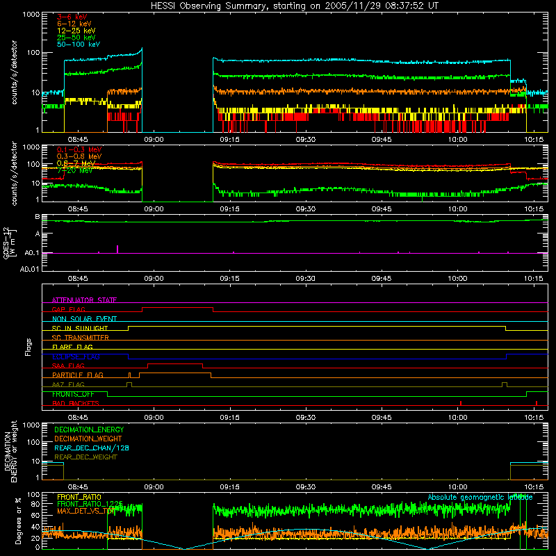Click the yellow FRONT_RATIO legend label

tap(79, 497)
